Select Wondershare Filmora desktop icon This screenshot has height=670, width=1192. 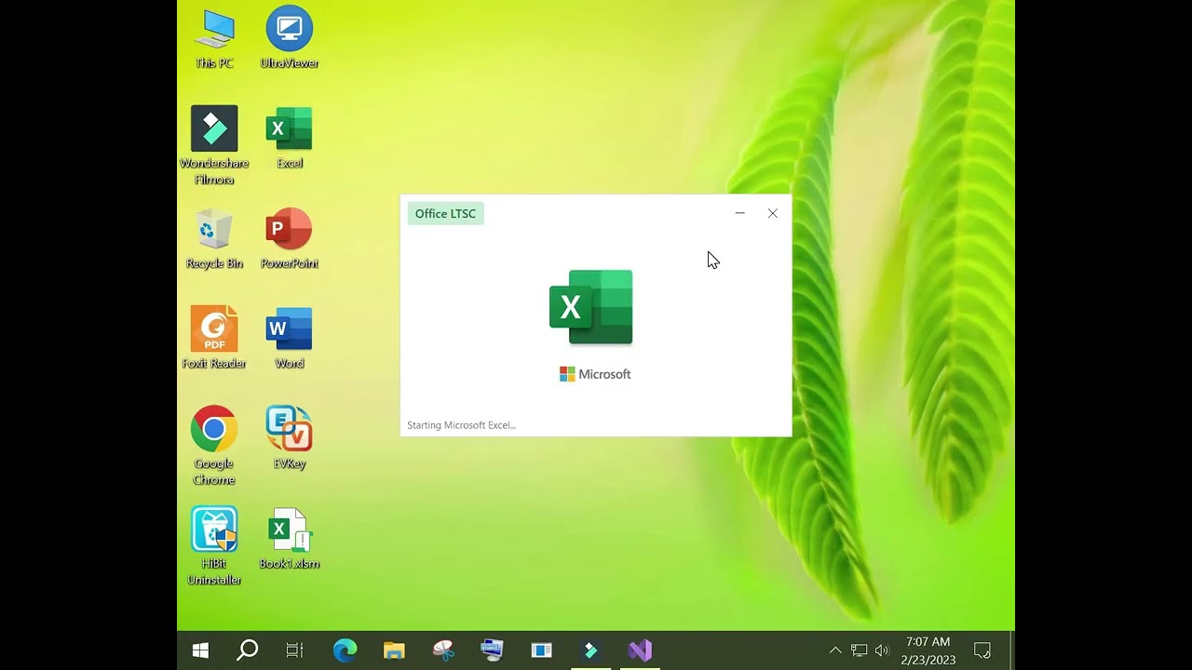click(x=214, y=145)
